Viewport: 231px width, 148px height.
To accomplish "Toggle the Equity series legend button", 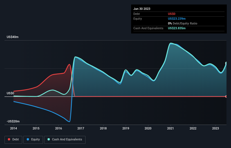I will 33,140.
